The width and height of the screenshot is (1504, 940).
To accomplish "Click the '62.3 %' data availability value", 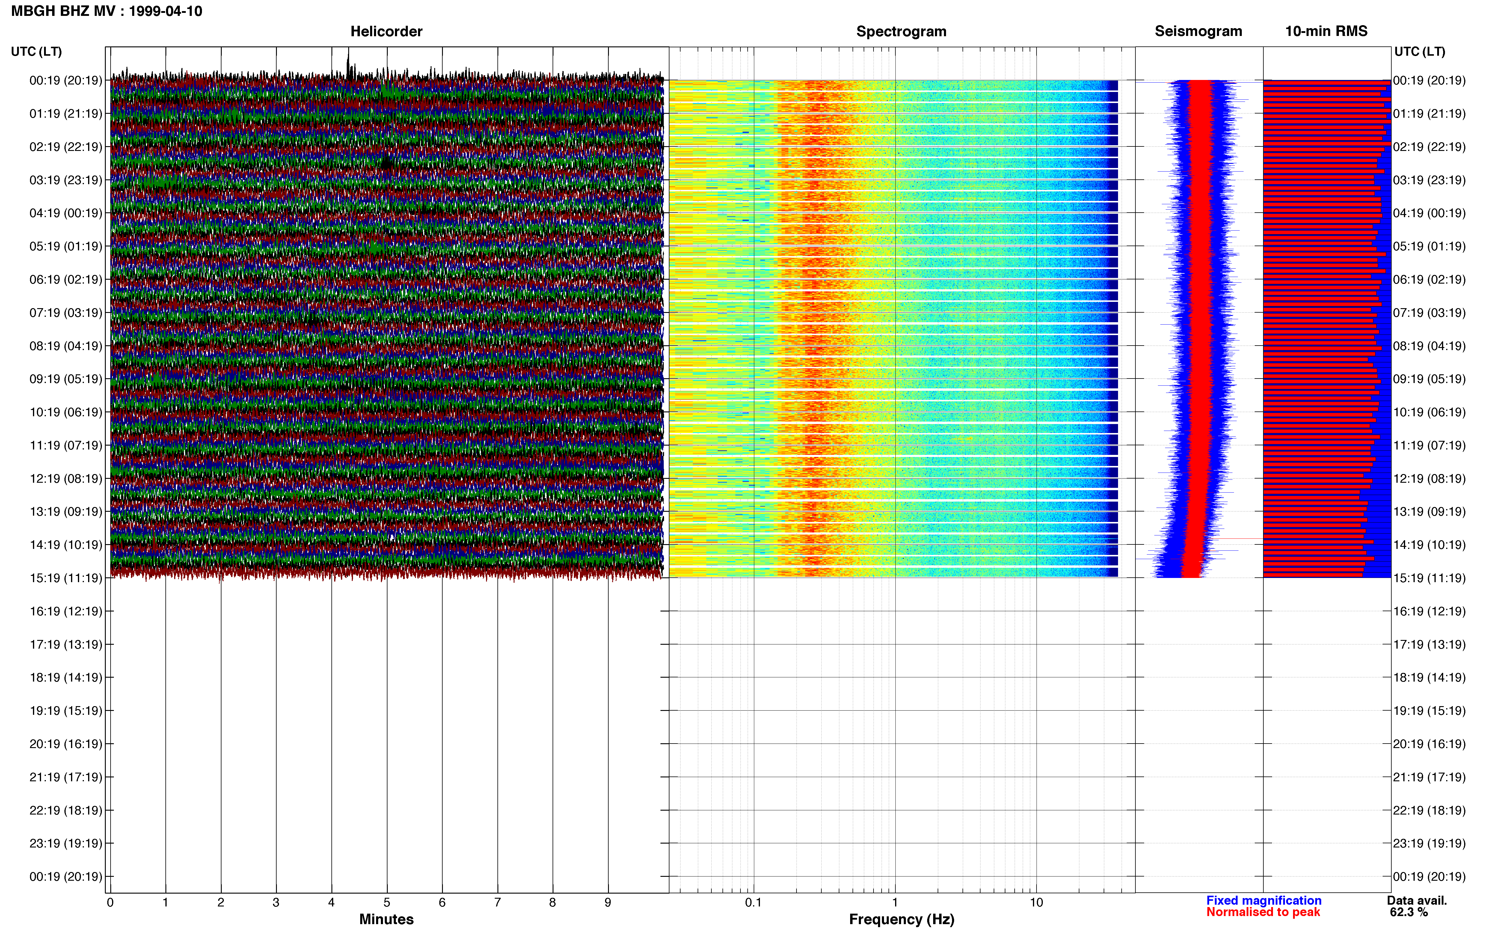I will [x=1409, y=912].
